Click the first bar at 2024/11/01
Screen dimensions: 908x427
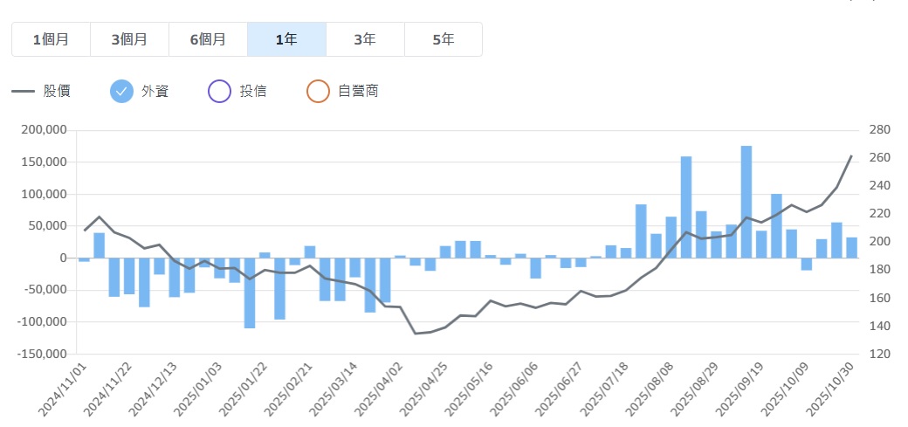(x=84, y=259)
